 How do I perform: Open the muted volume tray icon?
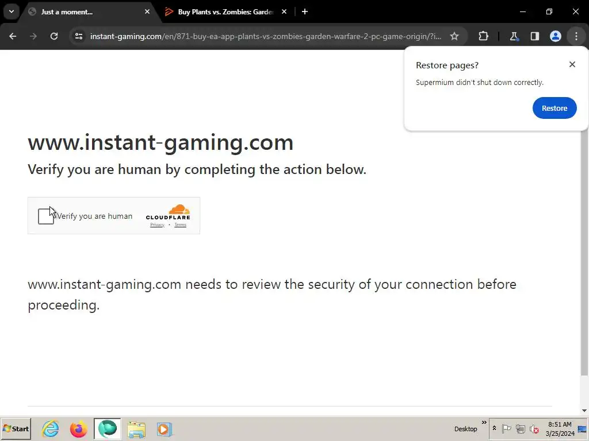pos(534,428)
